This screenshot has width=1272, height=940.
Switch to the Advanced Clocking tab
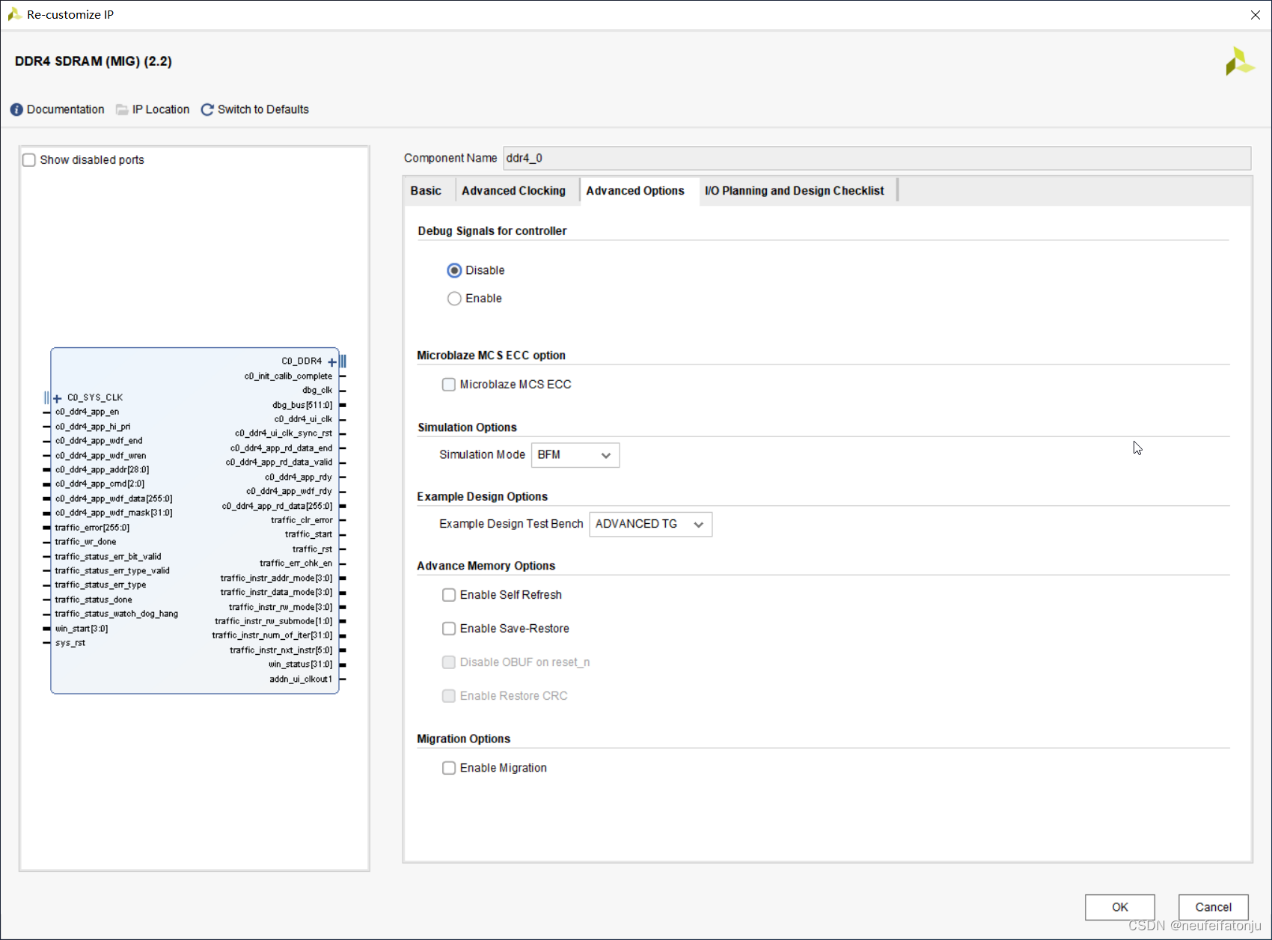click(514, 191)
